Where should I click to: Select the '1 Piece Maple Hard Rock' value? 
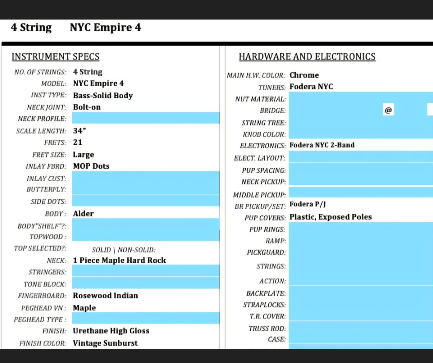click(x=119, y=260)
